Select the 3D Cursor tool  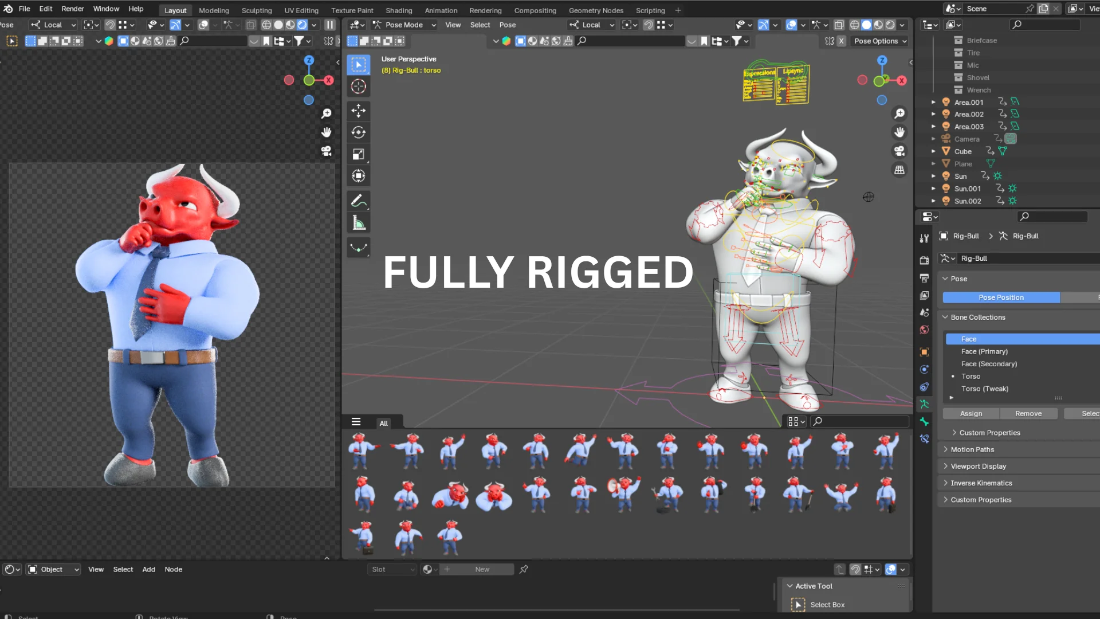[359, 87]
